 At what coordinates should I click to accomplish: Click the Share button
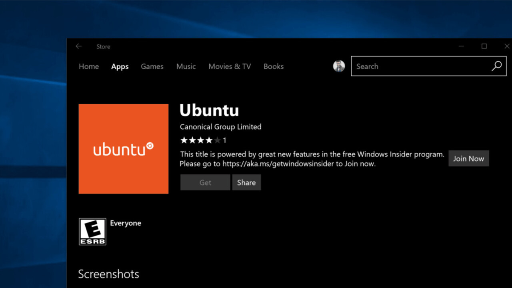click(246, 182)
